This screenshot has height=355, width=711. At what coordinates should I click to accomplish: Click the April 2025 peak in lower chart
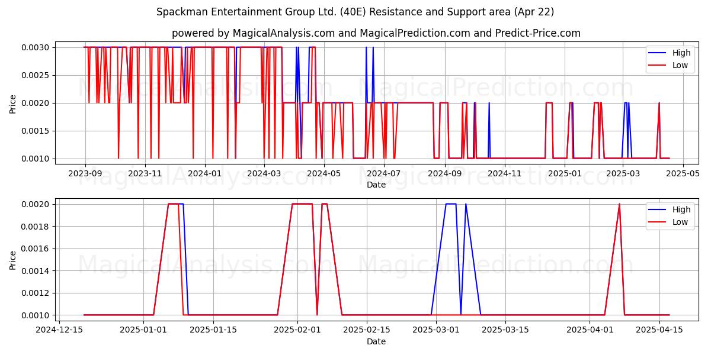[x=620, y=204]
